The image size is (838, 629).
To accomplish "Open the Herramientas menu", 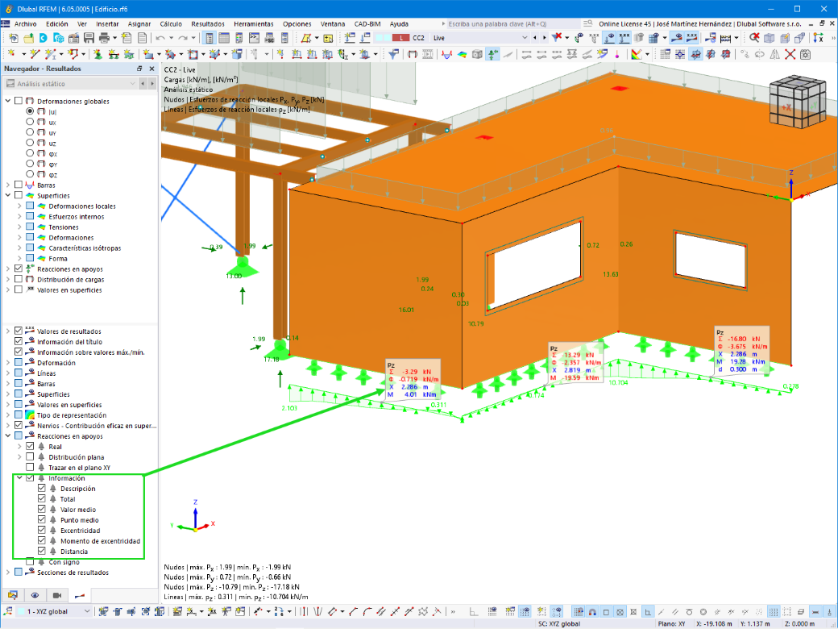I will [253, 24].
